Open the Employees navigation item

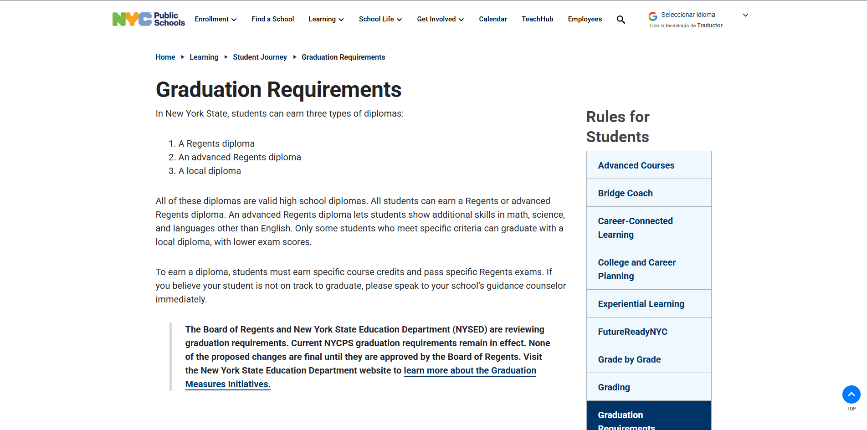click(x=585, y=19)
